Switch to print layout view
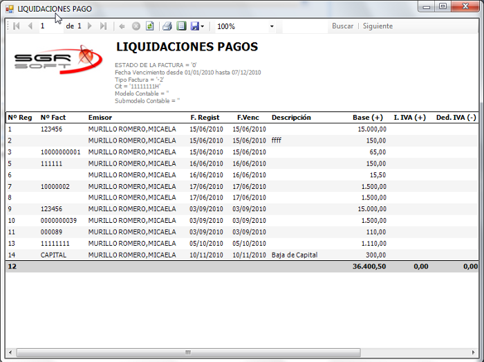Viewport: 484px width, 362px height. pyautogui.click(x=181, y=26)
